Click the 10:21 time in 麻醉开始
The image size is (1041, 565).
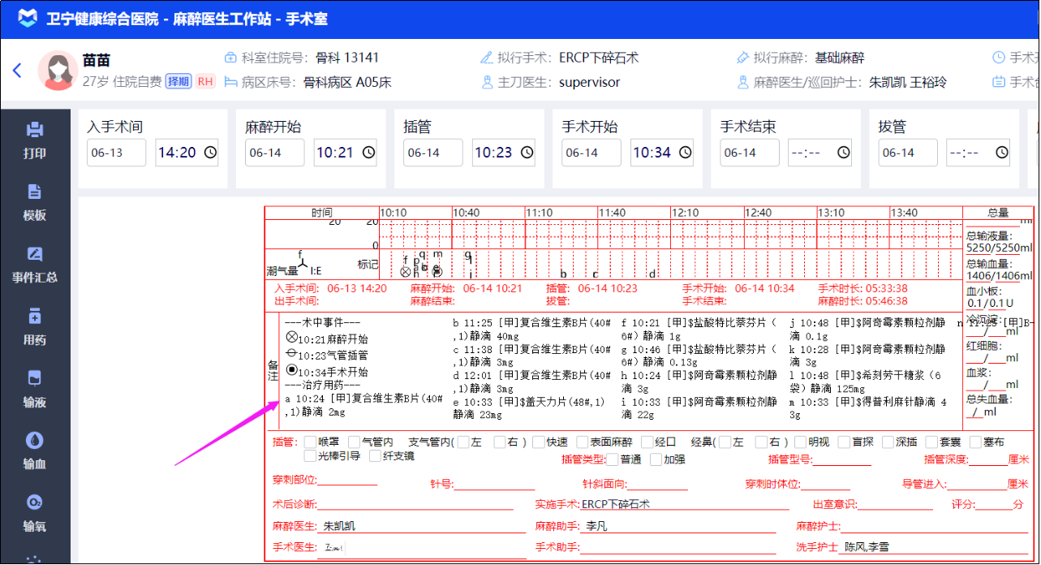point(335,153)
